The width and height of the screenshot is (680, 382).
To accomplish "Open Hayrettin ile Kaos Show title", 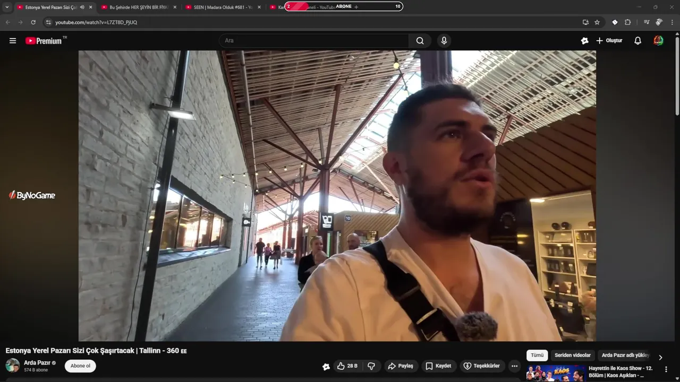I will (620, 372).
